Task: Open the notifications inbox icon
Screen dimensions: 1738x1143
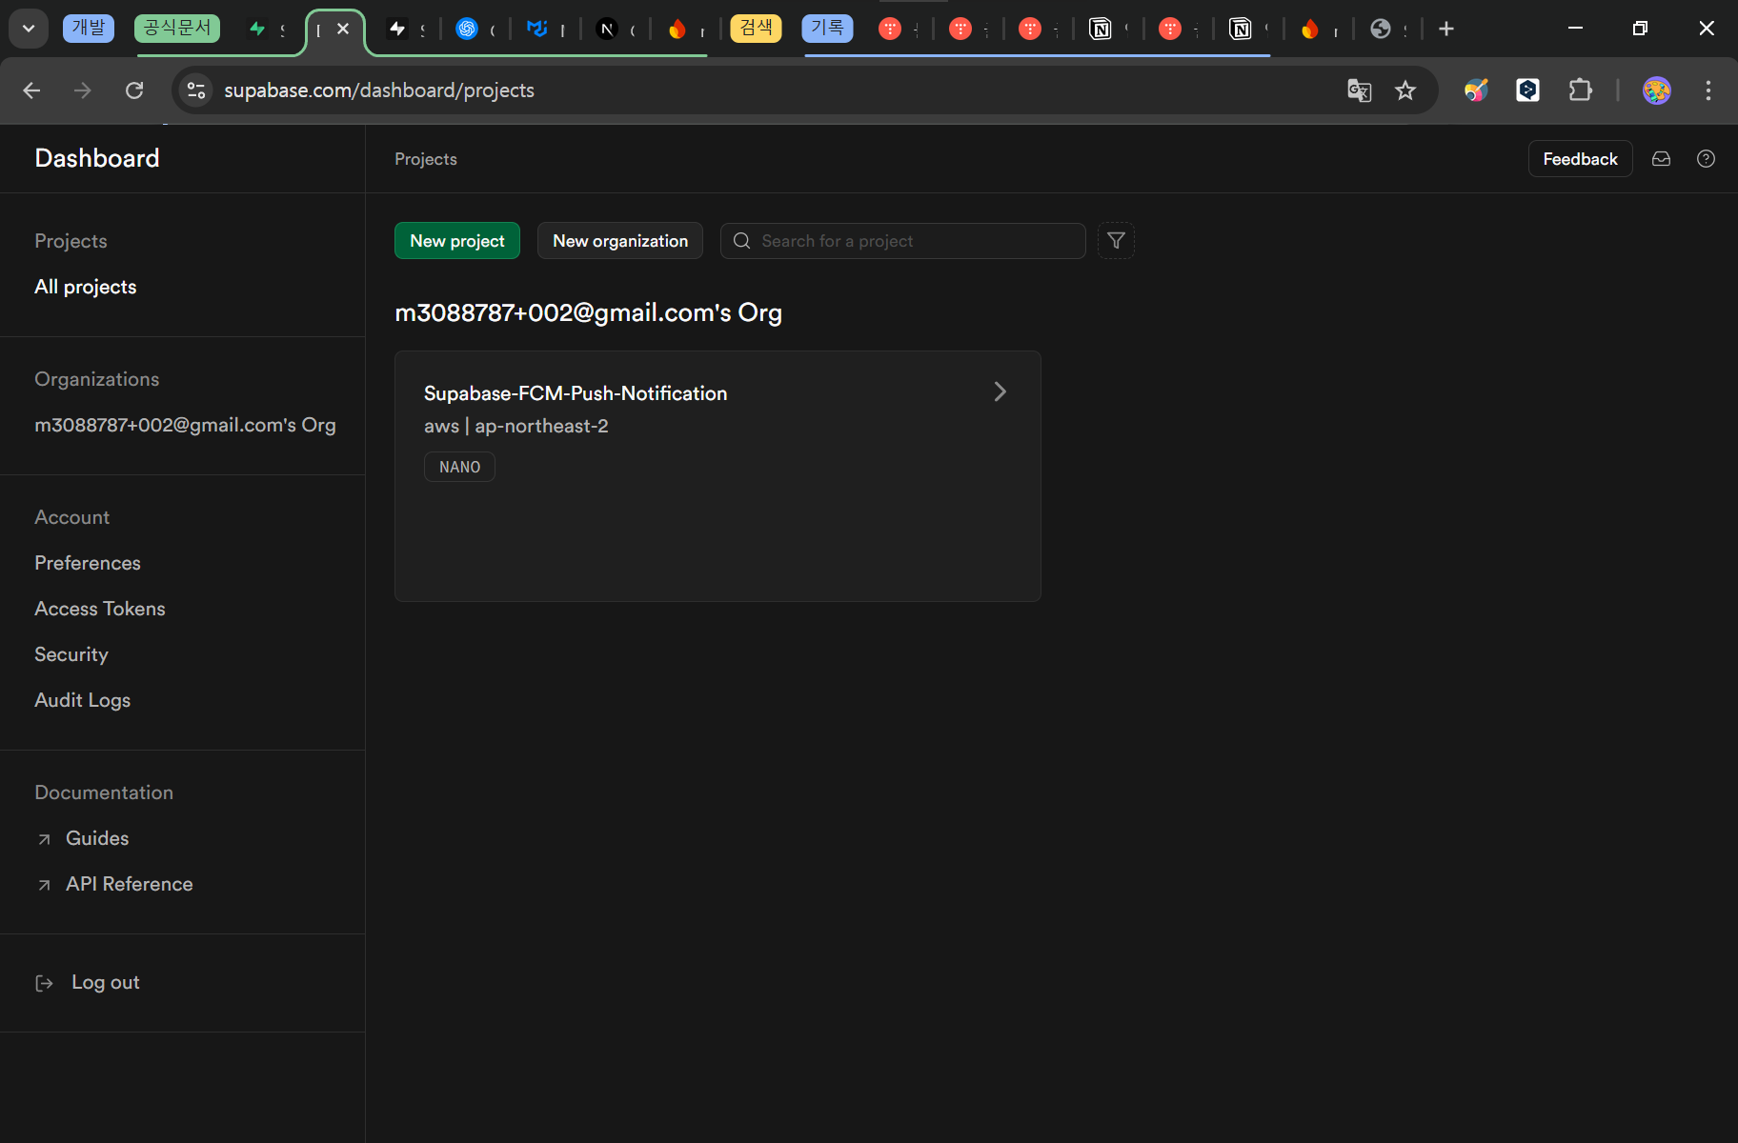Action: pos(1662,159)
